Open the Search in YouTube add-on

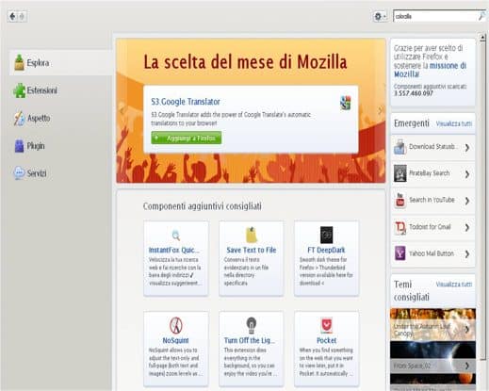click(x=432, y=201)
